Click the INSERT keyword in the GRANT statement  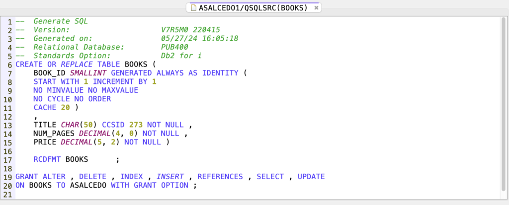[170, 177]
